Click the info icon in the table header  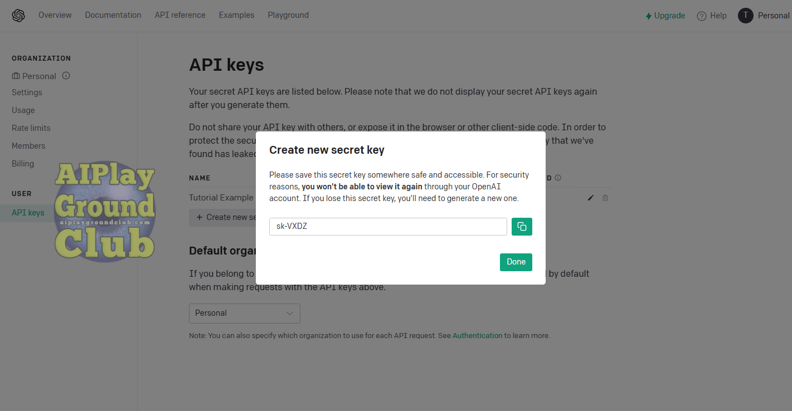coord(558,178)
